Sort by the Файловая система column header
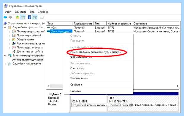Image resolution: width=184 pixels, height=116 pixels. point(119,23)
